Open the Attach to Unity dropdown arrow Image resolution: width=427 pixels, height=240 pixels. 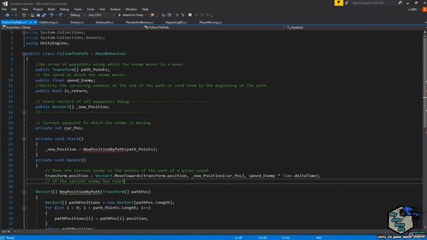[x=145, y=15]
